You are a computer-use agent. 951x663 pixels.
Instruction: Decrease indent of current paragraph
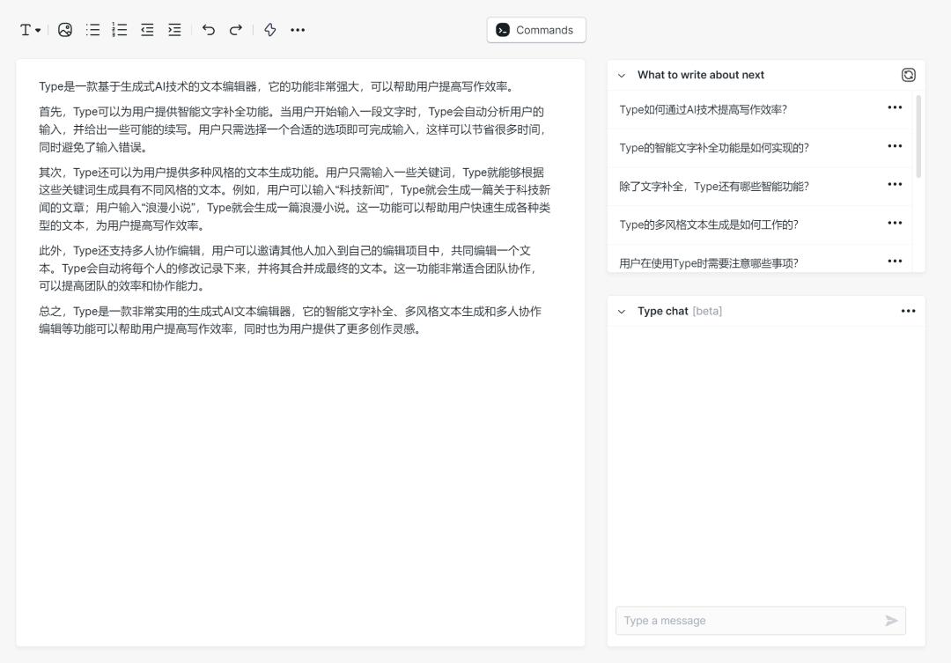[147, 30]
